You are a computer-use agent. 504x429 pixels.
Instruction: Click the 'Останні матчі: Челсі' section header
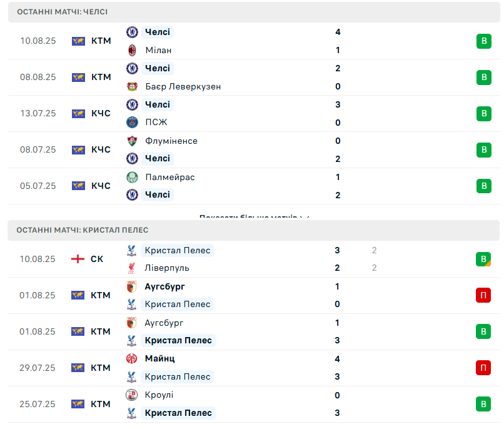coord(63,12)
